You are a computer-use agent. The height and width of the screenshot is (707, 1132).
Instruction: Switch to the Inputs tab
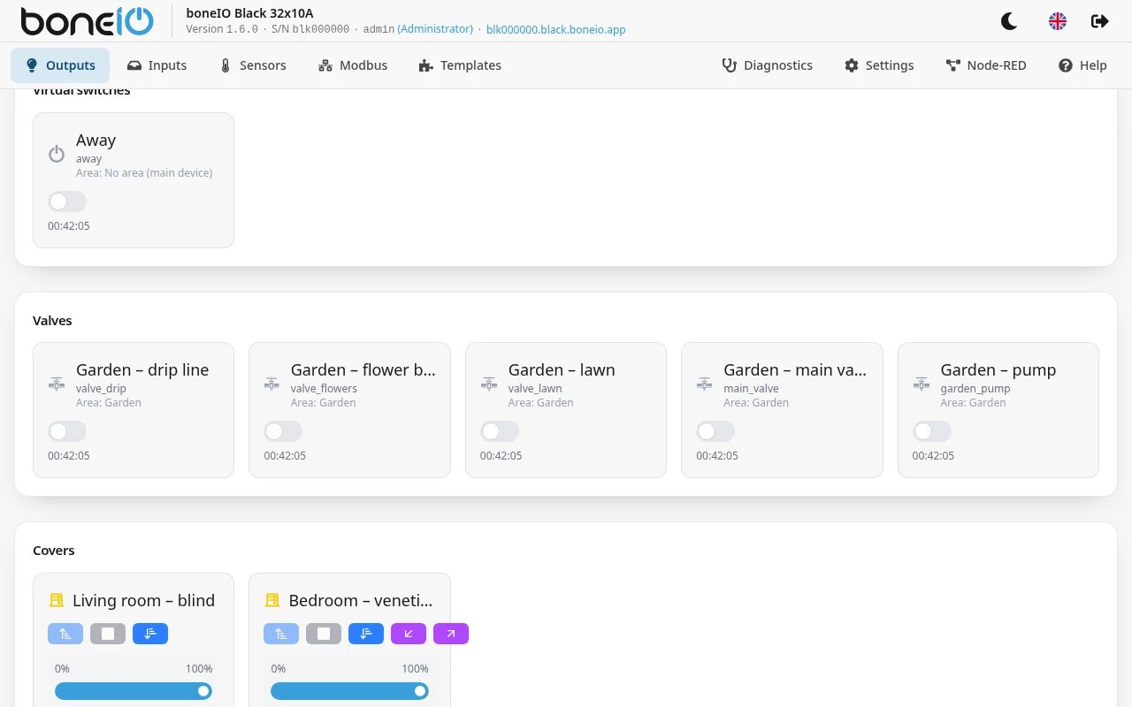pyautogui.click(x=157, y=65)
